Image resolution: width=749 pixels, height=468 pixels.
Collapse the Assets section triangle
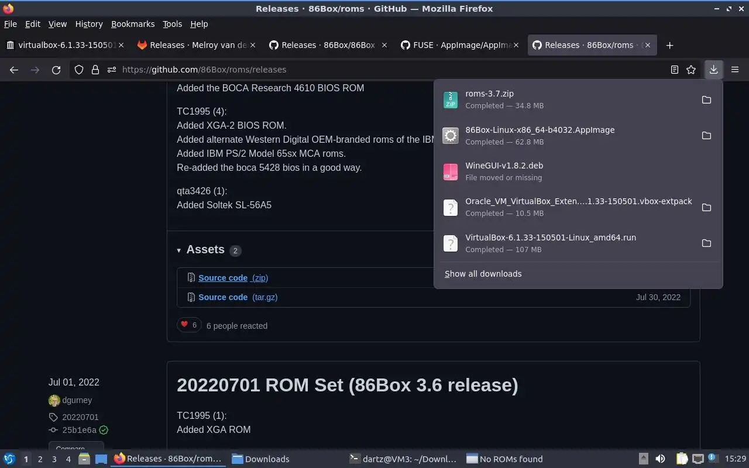click(x=179, y=250)
